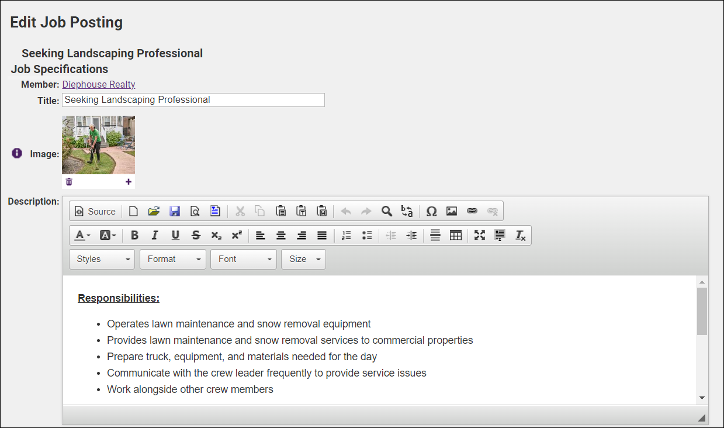Click the Show Blocks icon

click(500, 236)
